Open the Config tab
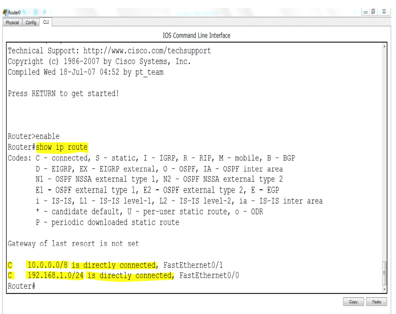The image size is (396, 314). (31, 22)
